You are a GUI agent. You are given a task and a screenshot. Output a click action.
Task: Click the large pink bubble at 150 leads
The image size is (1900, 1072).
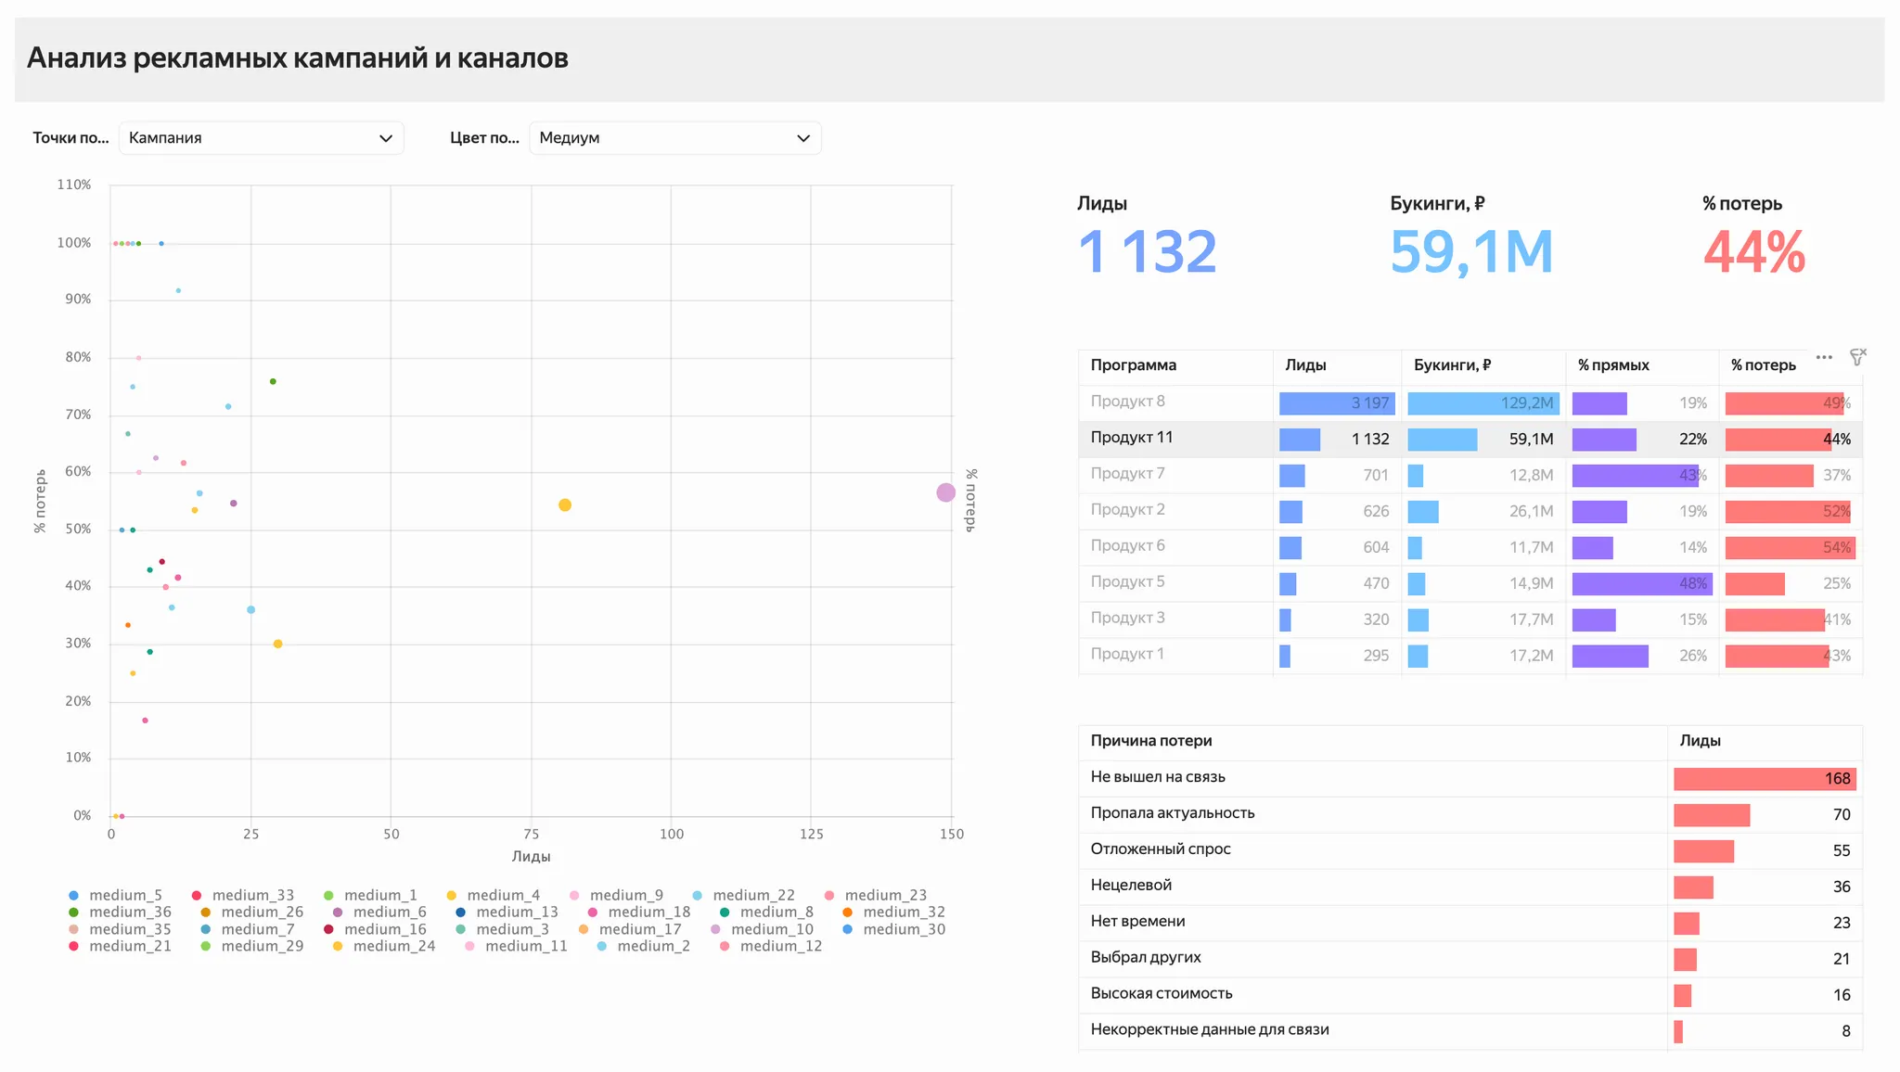(945, 492)
